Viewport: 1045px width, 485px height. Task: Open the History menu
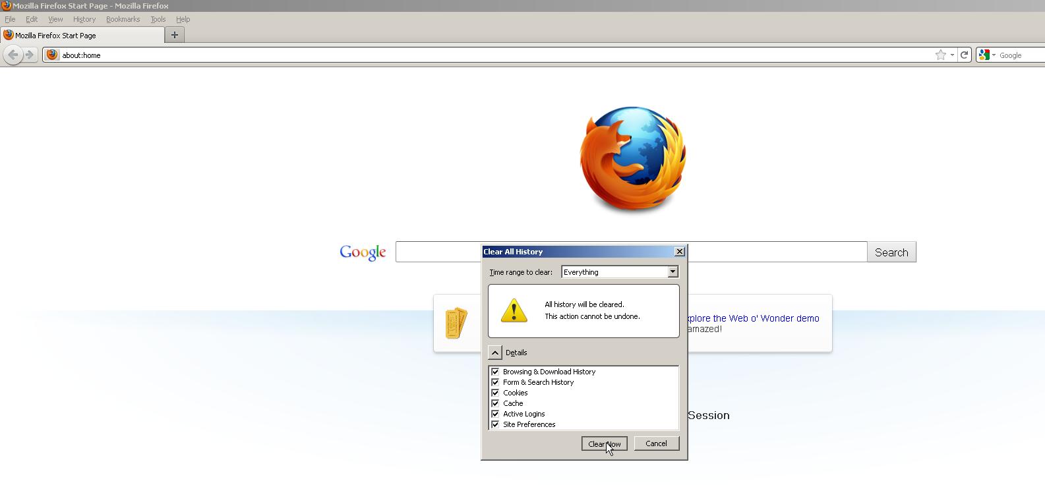coord(84,19)
